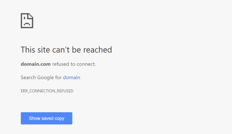The height and width of the screenshot is (134, 232).
Task: Click the "refused to connect." text
Action: [x=74, y=64]
